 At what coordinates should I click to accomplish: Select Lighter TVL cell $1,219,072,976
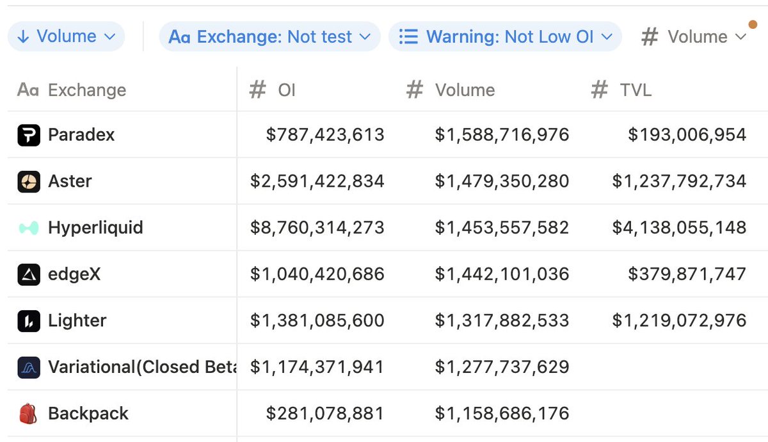click(x=679, y=320)
